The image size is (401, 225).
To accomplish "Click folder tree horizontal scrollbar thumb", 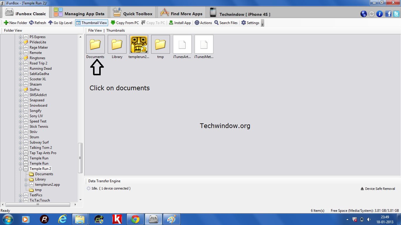I will pyautogui.click(x=38, y=205).
